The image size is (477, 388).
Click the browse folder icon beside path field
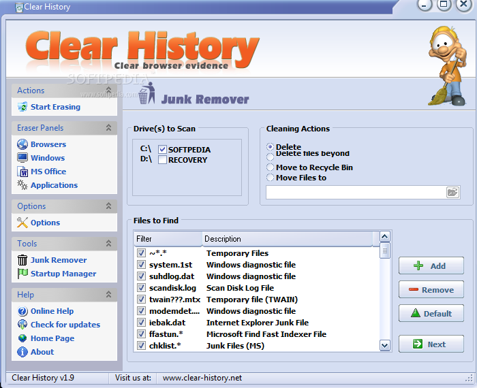coord(452,193)
